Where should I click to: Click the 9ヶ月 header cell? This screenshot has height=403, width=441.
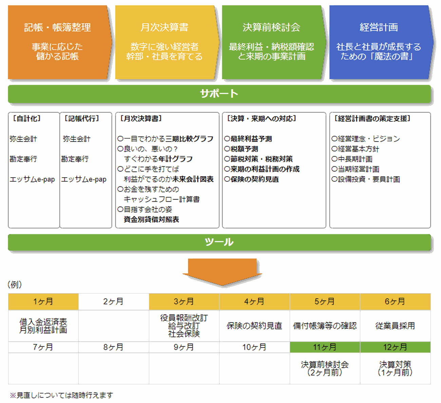184,347
